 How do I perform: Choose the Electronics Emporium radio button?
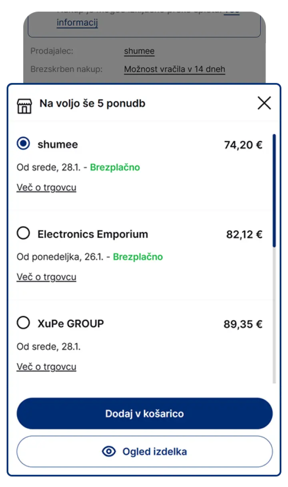click(x=24, y=233)
